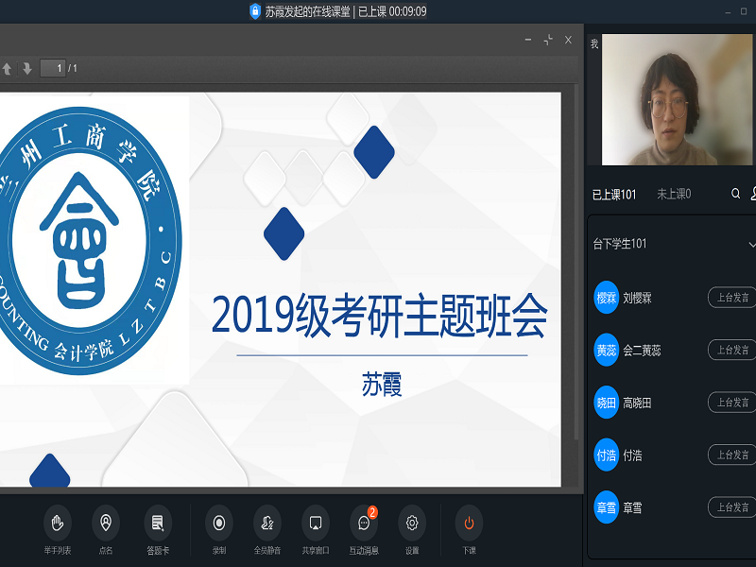Collapse the 台下学生101 student list
The width and height of the screenshot is (756, 567).
(x=751, y=244)
